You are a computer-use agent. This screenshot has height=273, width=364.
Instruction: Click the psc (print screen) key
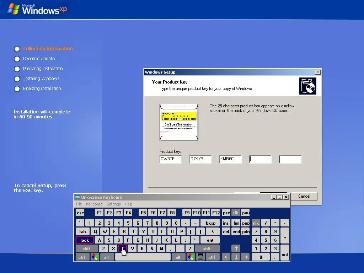[226, 213]
